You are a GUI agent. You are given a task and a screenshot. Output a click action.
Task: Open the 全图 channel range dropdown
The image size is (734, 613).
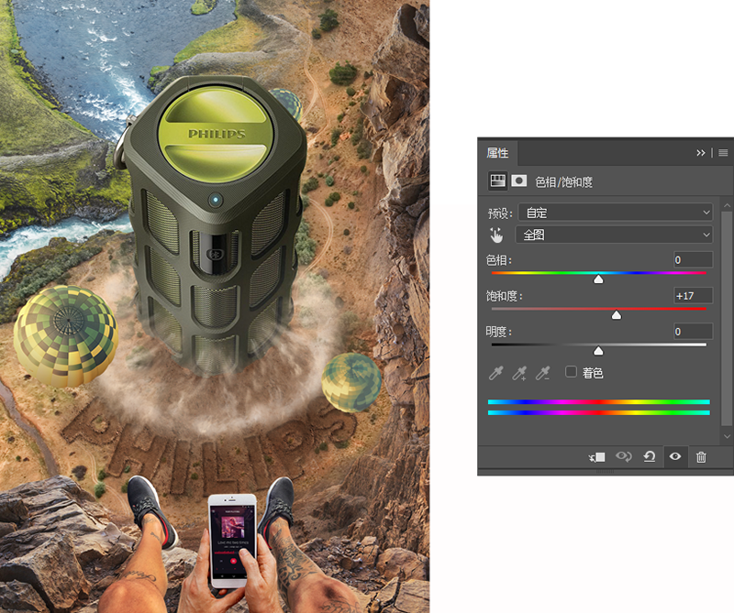tap(614, 235)
